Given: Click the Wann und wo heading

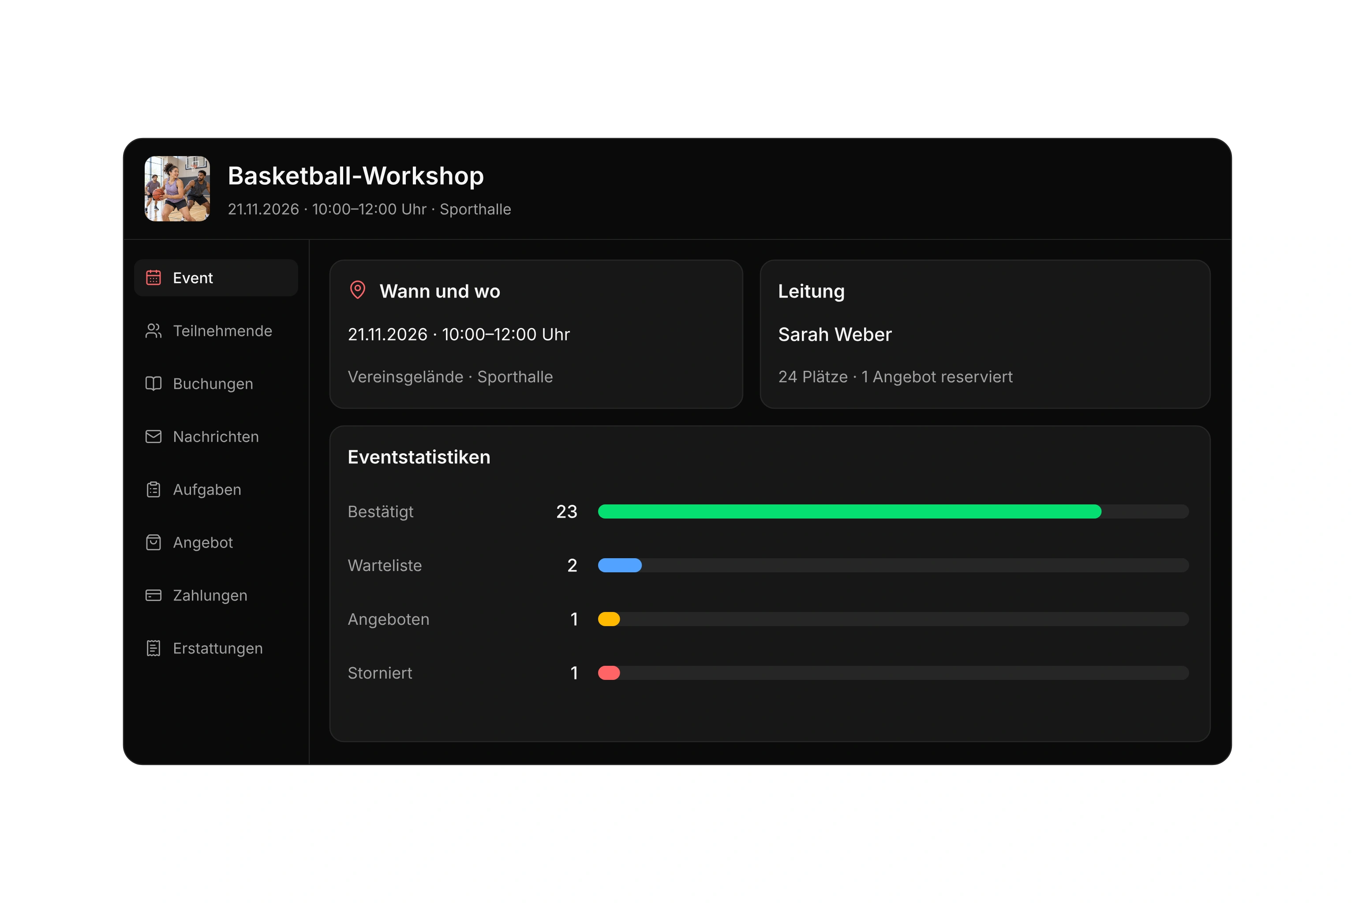Looking at the screenshot, I should (x=440, y=291).
